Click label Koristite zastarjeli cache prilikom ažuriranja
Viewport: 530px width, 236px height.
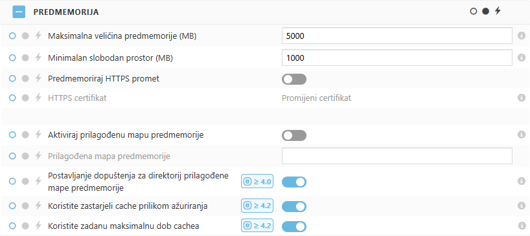128,206
